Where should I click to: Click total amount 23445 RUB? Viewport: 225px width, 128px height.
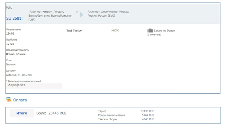point(58,113)
